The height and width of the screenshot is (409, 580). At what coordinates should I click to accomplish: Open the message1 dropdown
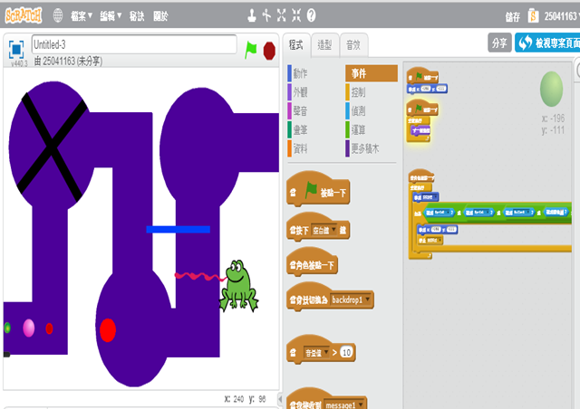pyautogui.click(x=344, y=404)
